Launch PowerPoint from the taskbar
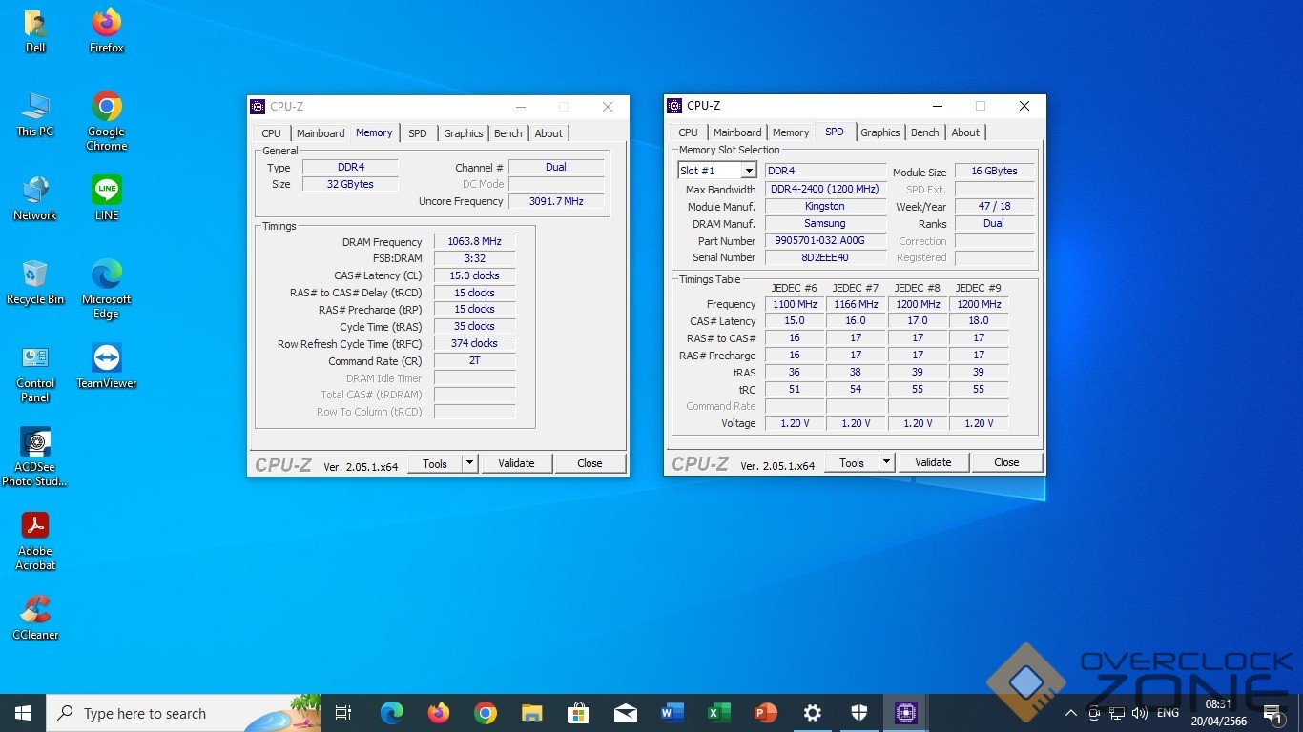The width and height of the screenshot is (1303, 732). [765, 713]
